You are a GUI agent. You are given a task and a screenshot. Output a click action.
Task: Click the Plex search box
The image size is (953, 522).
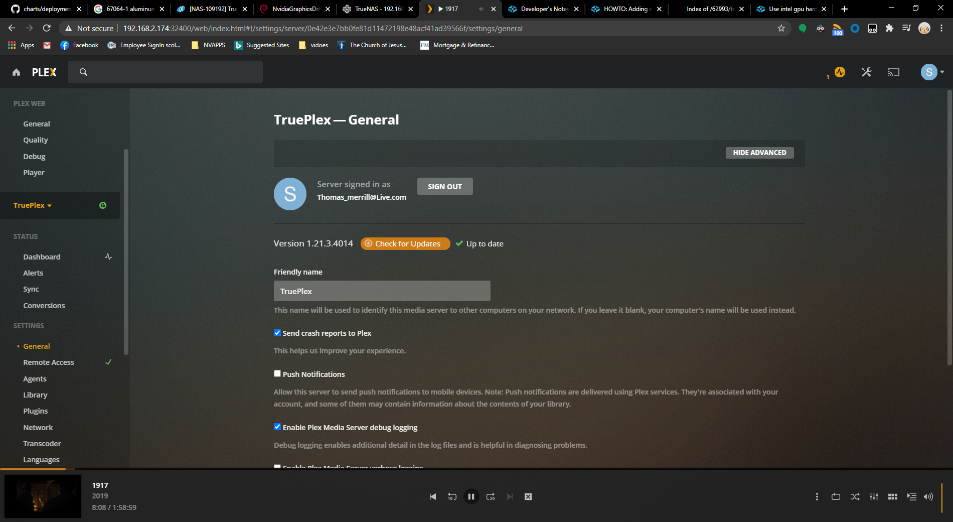coord(165,72)
